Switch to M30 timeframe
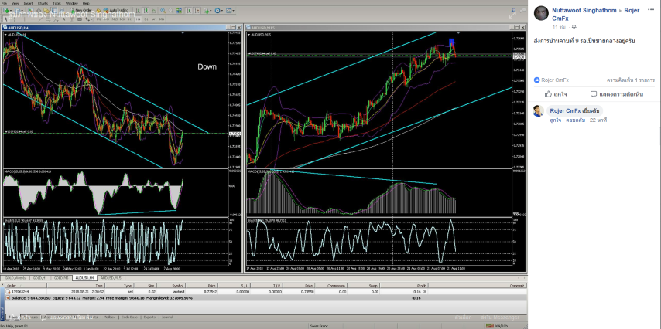Screen dimensions: 661x329 tap(122, 19)
